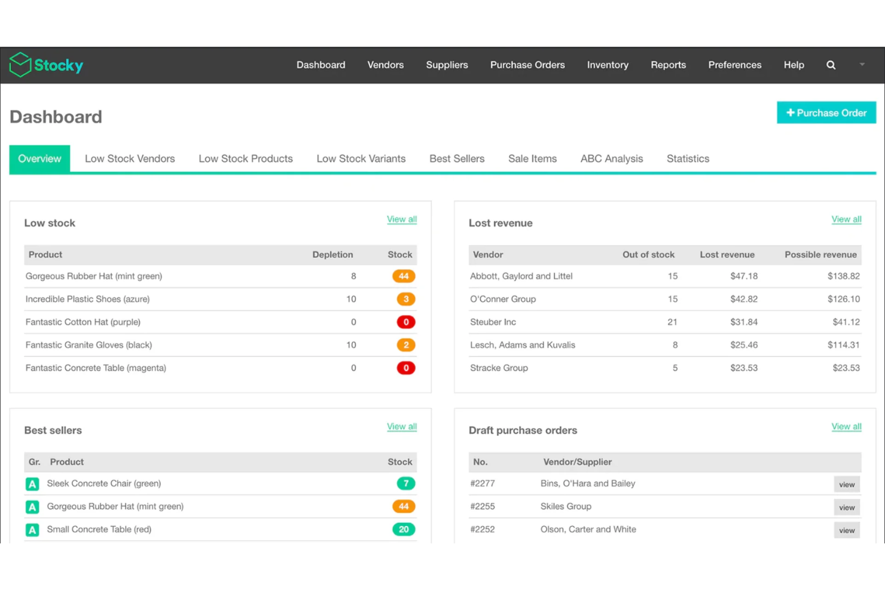Click view on draft purchase order #2255

847,507
